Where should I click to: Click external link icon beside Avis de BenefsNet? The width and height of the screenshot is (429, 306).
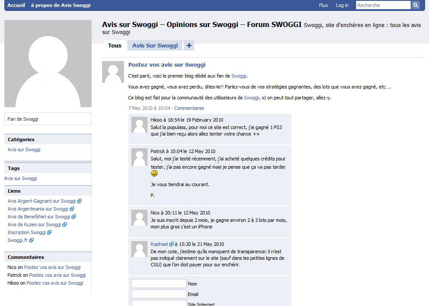[x=74, y=217]
